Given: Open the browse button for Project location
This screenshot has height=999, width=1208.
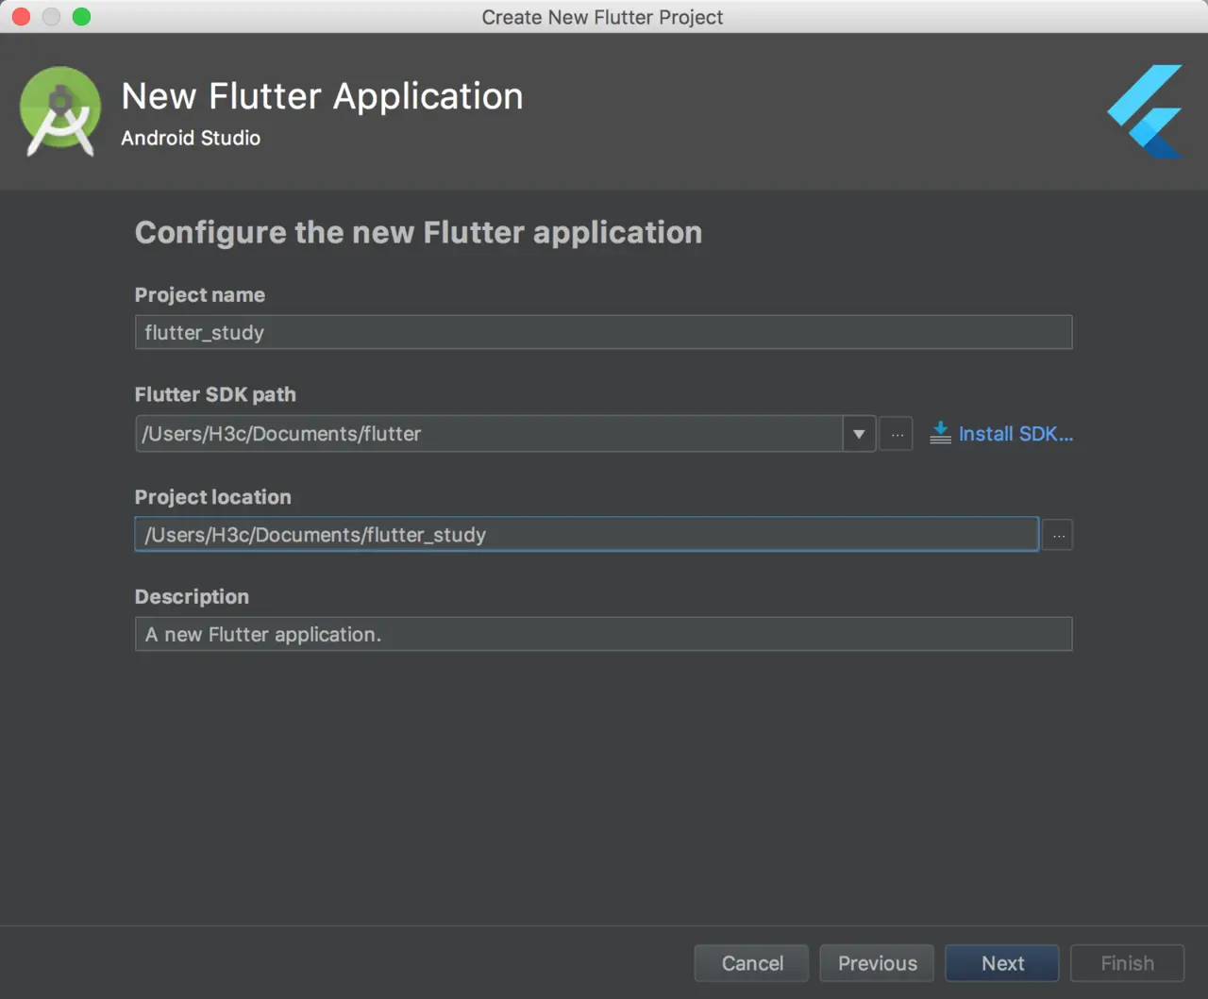Looking at the screenshot, I should [1058, 535].
